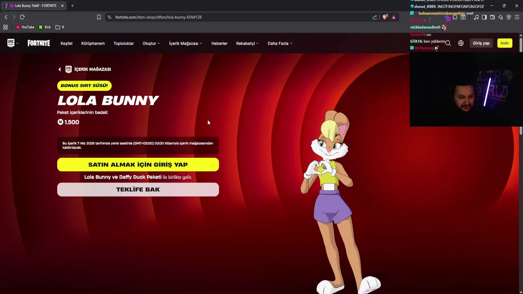Open the Haberler menu item
This screenshot has width=523, height=294.
coord(219,43)
